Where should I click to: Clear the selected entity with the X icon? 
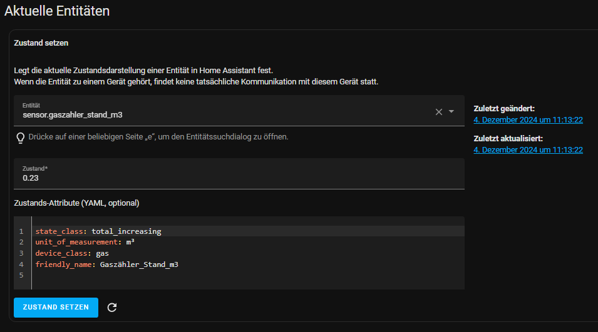click(438, 112)
